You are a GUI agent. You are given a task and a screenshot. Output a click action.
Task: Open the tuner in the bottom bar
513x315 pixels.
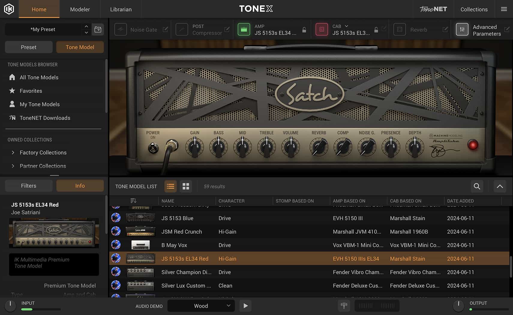[x=344, y=306]
